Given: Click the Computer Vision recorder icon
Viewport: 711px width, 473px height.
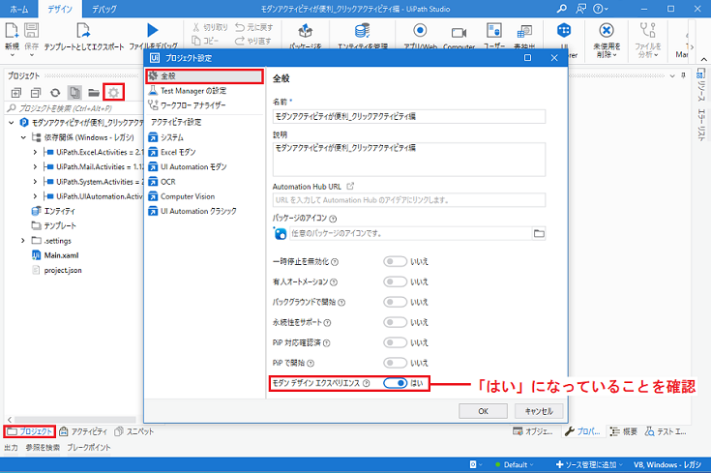Looking at the screenshot, I should pyautogui.click(x=459, y=32).
